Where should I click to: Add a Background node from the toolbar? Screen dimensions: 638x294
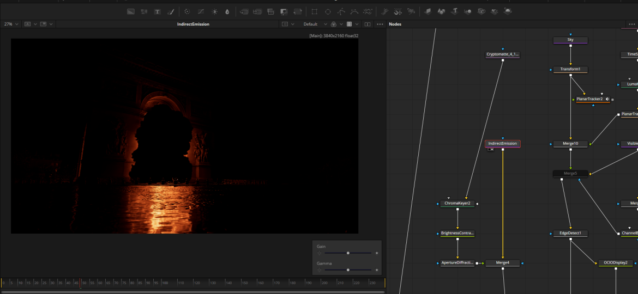(x=131, y=11)
